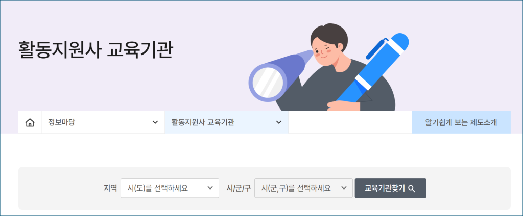Image resolution: width=523 pixels, height=216 pixels.
Task: Expand the 정보마당 breadcrumb chevron
Action: point(155,122)
